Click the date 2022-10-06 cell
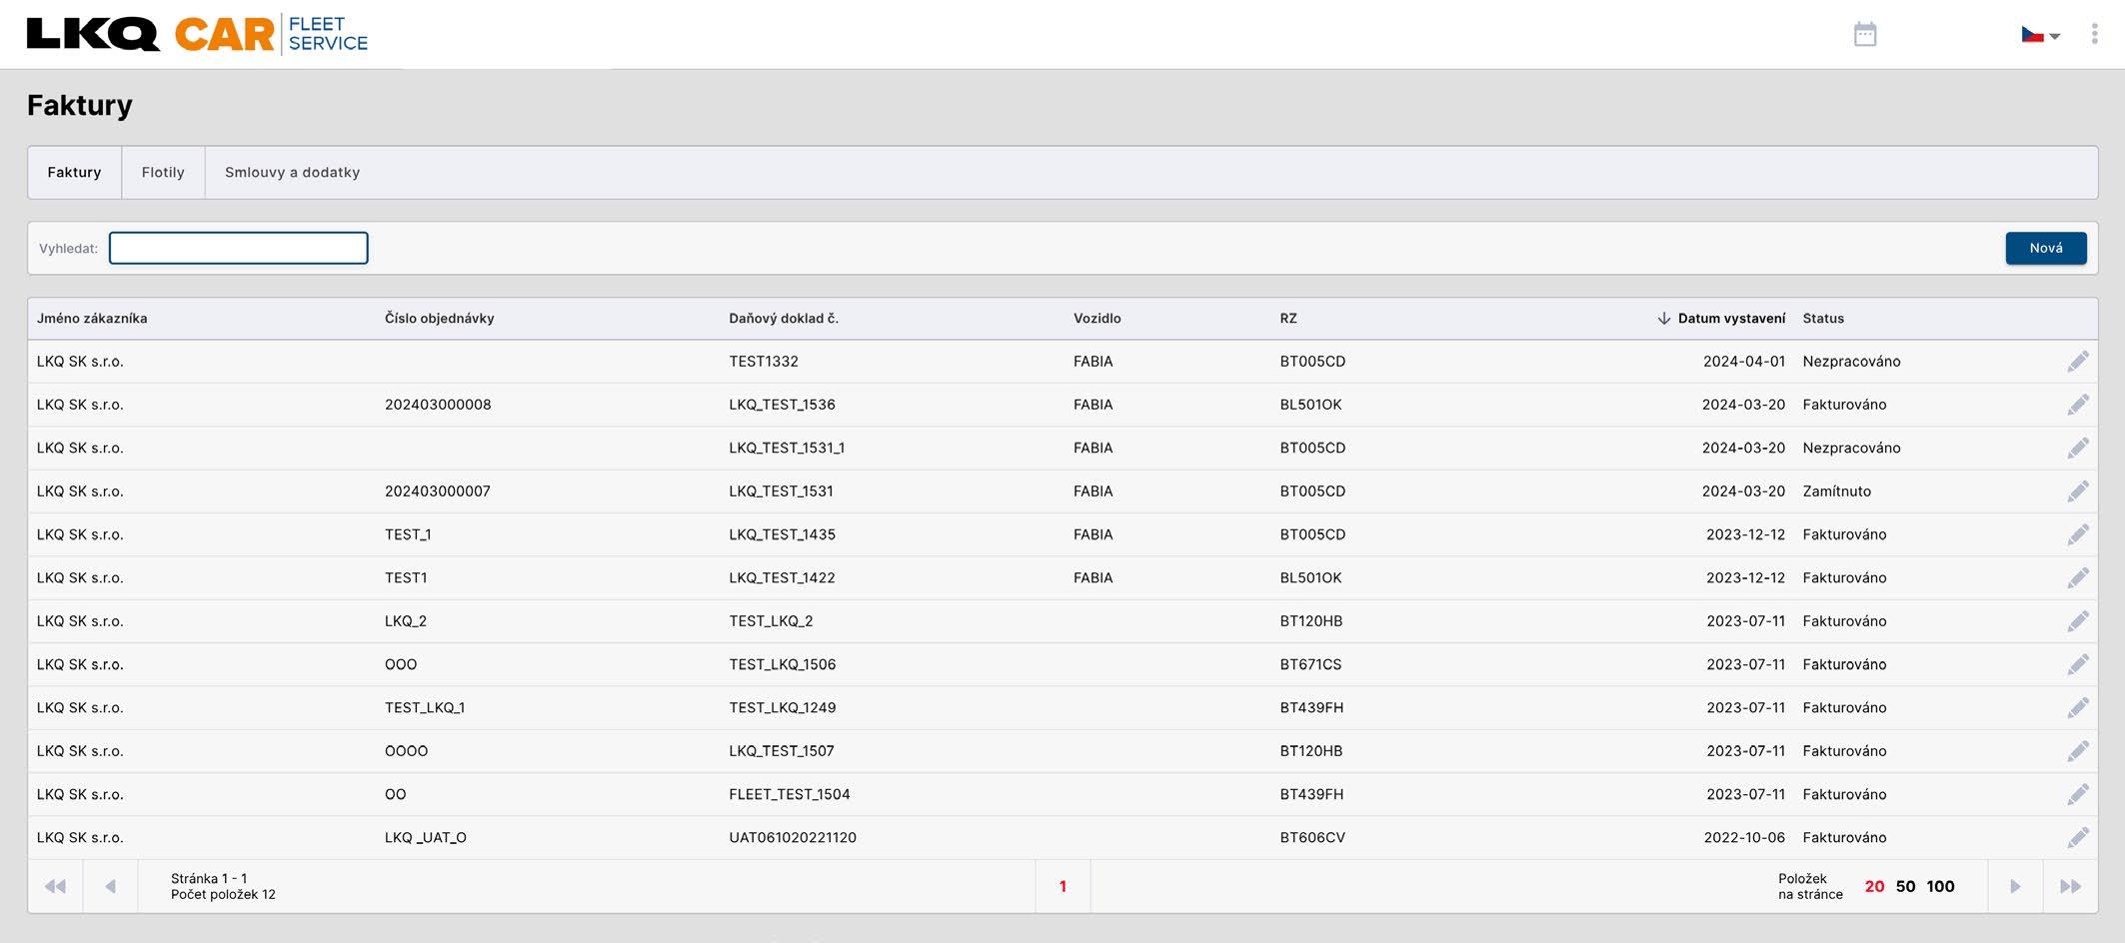 pos(1744,837)
